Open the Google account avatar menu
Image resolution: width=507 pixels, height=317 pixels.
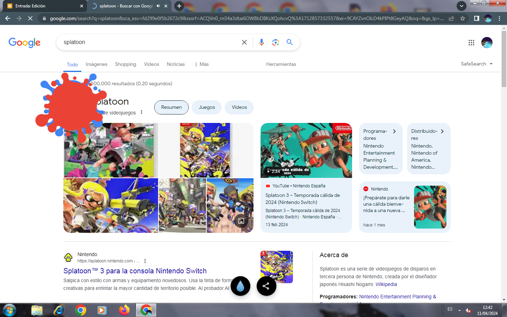click(487, 43)
